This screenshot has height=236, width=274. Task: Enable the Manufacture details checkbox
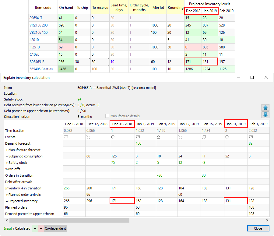(x=107, y=116)
